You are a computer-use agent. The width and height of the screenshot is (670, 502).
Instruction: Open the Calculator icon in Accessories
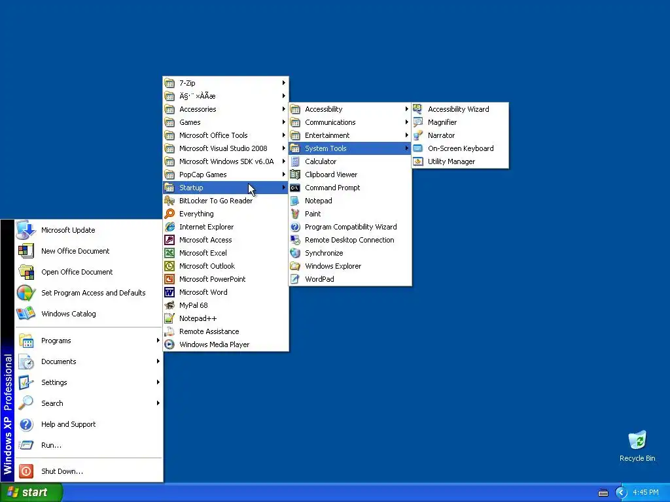click(295, 161)
